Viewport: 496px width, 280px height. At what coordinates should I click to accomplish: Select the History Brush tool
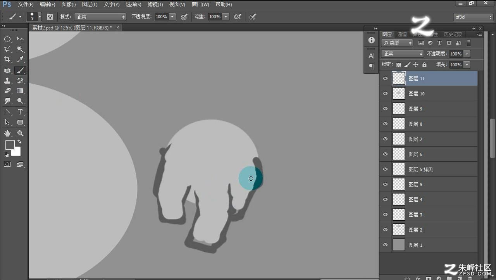coord(20,81)
